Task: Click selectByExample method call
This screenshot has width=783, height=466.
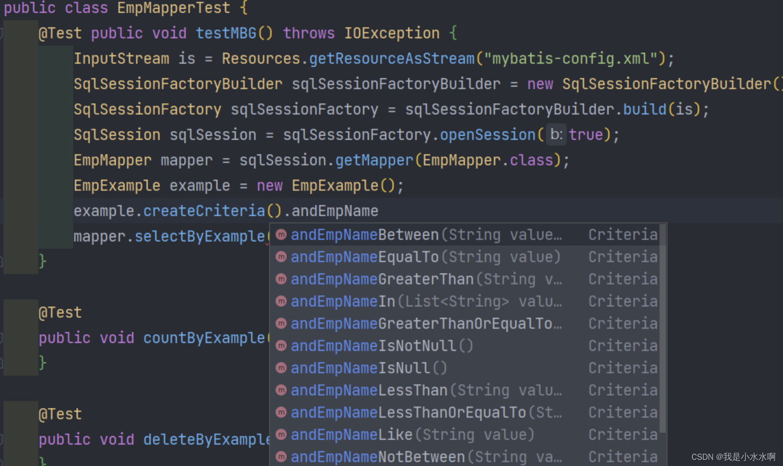Action: coord(200,236)
